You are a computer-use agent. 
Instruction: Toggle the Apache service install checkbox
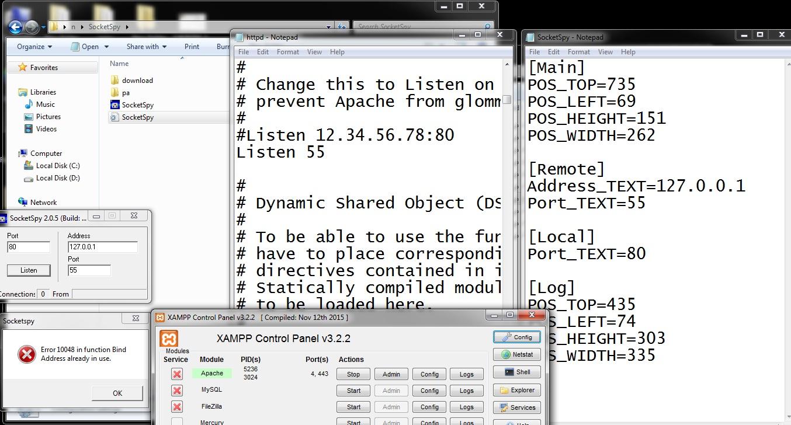176,374
